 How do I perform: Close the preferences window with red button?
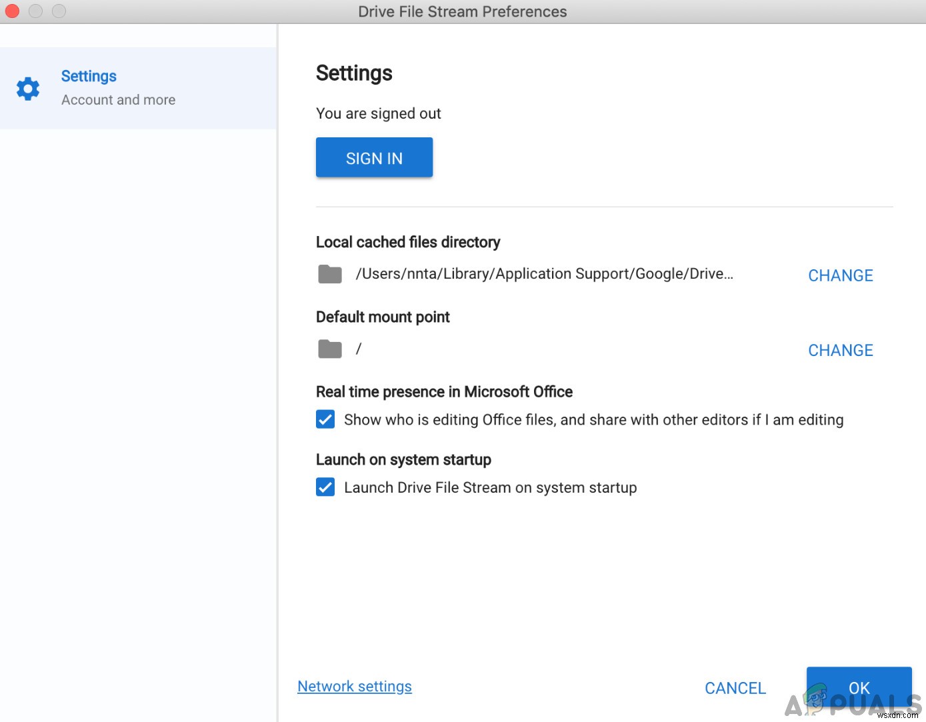click(12, 11)
